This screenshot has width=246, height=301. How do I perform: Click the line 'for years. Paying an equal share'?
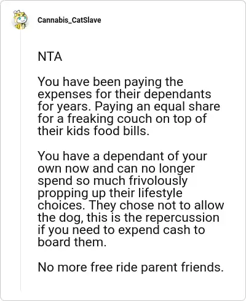coord(129,107)
